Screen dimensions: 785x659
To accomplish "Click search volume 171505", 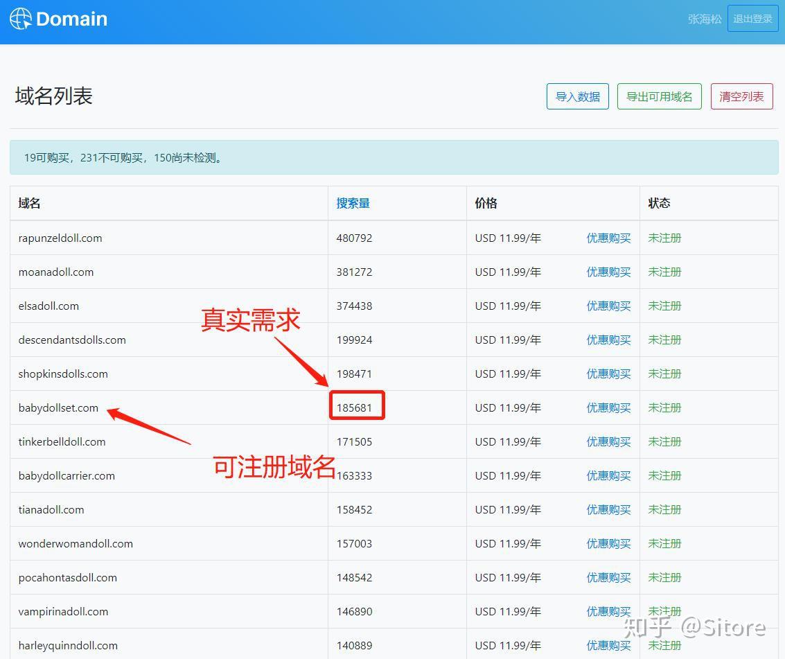I will pyautogui.click(x=355, y=441).
